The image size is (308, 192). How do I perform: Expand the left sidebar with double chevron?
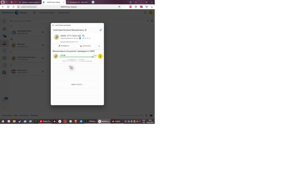click(x=4, y=108)
